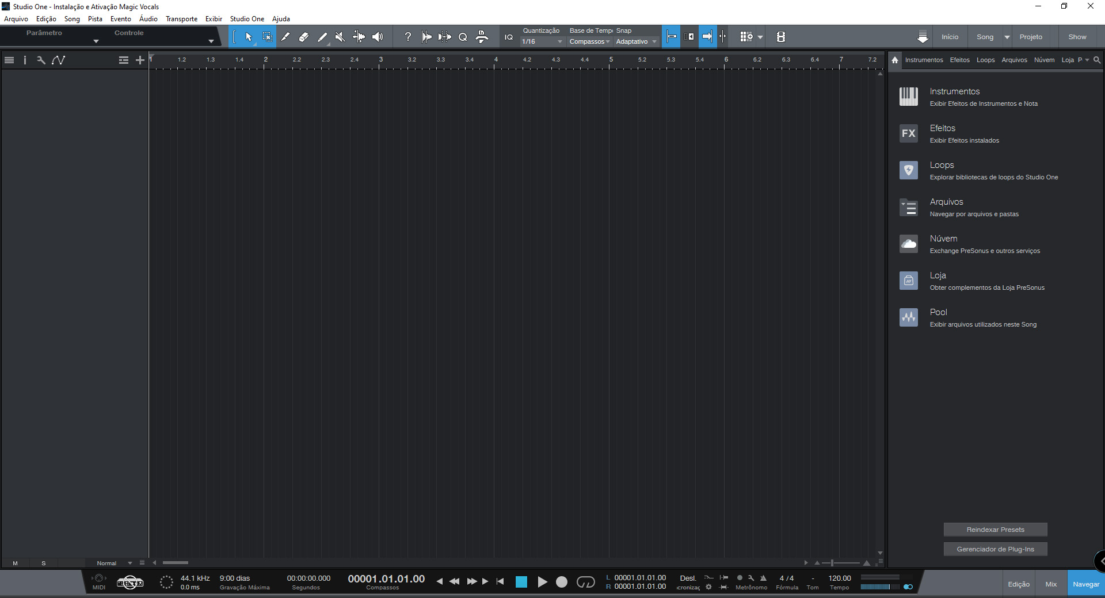
Task: Open the track list icon
Action: click(9, 60)
